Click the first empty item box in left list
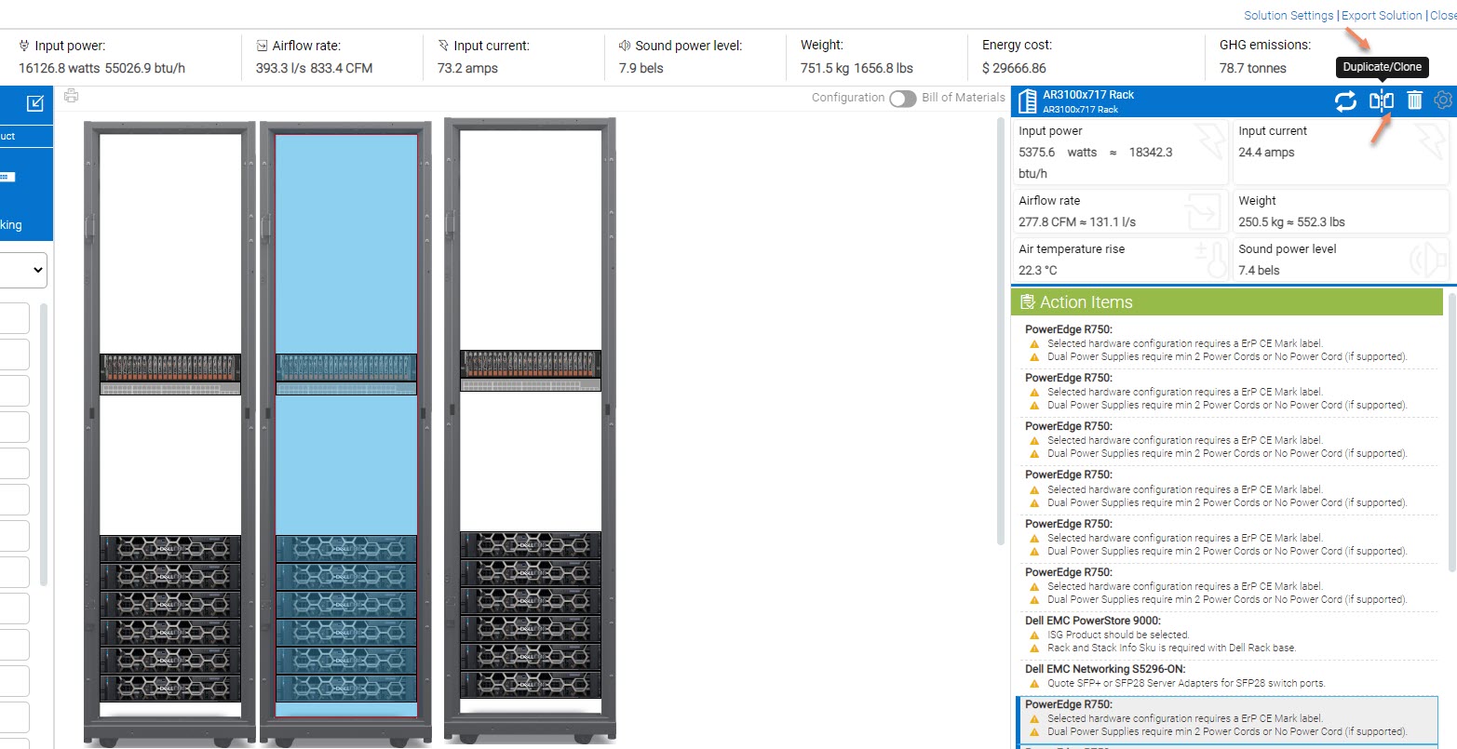Viewport: 1457px width, 749px height. (x=15, y=318)
